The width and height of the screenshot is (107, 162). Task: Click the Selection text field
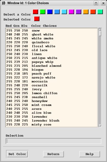(x=53, y=141)
